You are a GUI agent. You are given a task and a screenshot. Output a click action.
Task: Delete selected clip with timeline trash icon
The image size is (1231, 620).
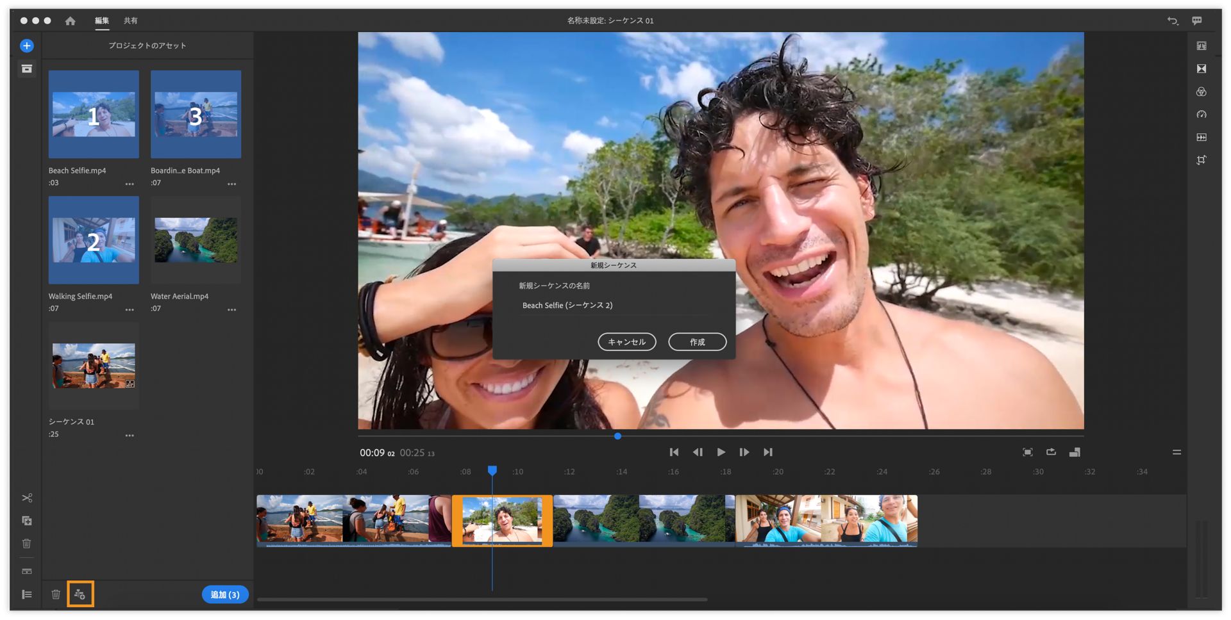27,544
